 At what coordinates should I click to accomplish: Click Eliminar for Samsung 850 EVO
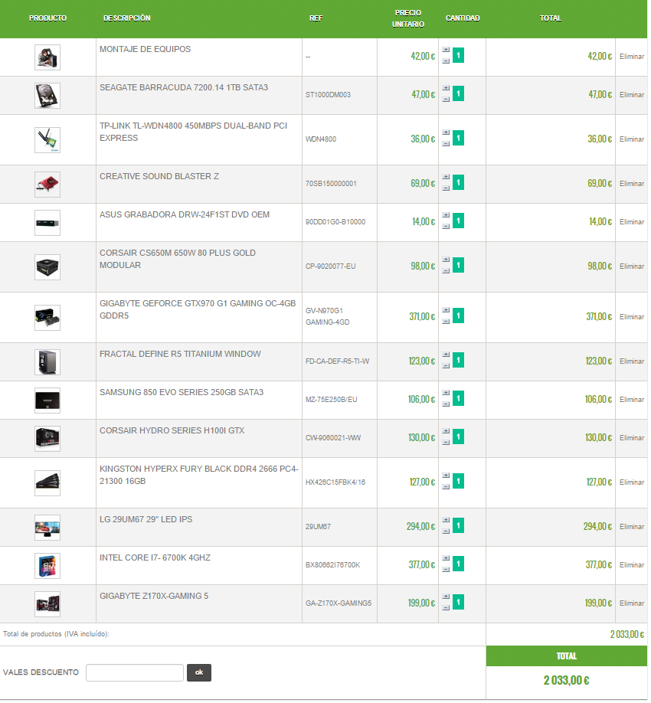632,400
